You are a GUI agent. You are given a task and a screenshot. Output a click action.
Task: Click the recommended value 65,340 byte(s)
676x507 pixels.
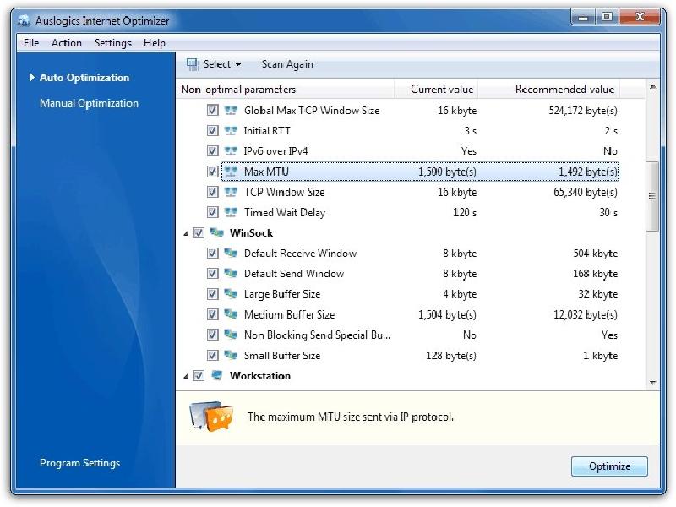pos(586,192)
